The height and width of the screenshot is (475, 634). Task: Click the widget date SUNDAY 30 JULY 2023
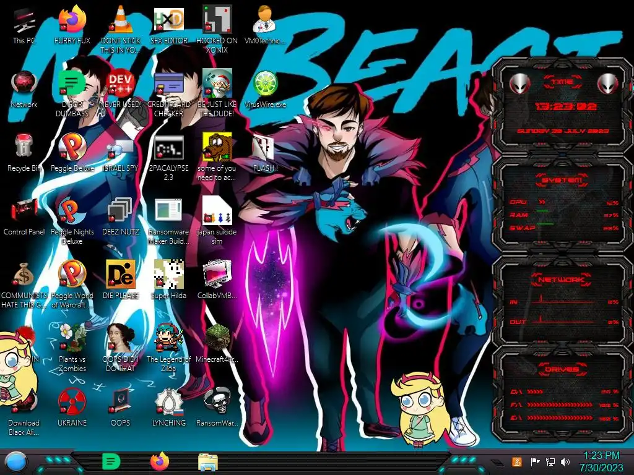(563, 131)
